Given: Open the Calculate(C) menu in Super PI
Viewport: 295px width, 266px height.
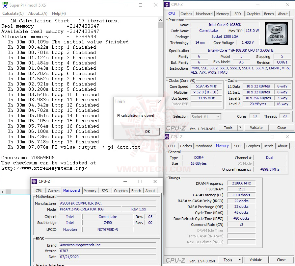Looking at the screenshot, I should click(x=13, y=13).
